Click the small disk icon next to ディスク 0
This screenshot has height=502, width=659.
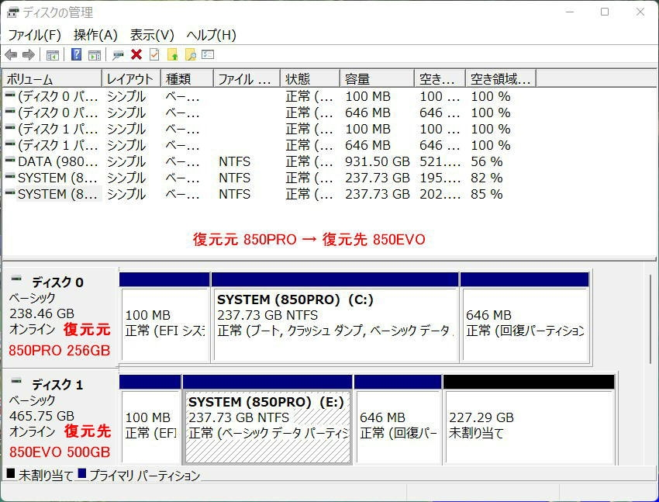pyautogui.click(x=16, y=279)
